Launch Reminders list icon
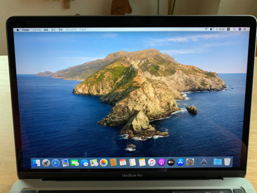The width and height of the screenshot is (257, 193). (x=133, y=162)
